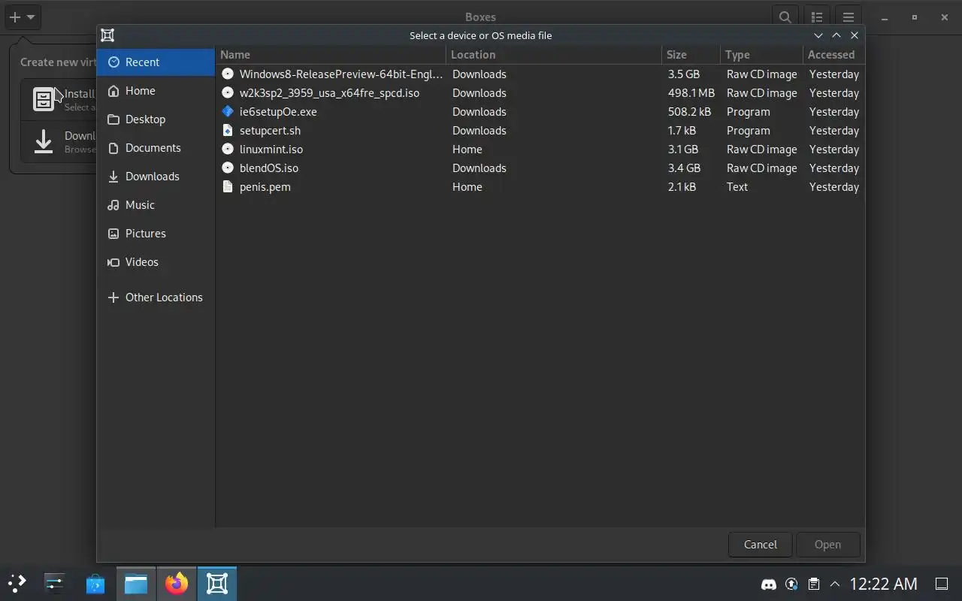Click the 12:22 AM clock
The image size is (962, 601).
[x=883, y=584]
